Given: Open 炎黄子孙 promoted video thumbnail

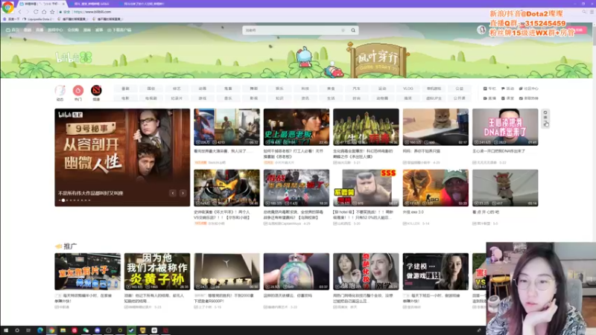Looking at the screenshot, I should pos(157,272).
